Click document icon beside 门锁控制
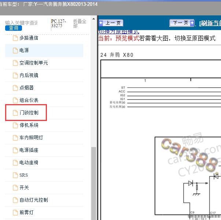 [15, 113]
